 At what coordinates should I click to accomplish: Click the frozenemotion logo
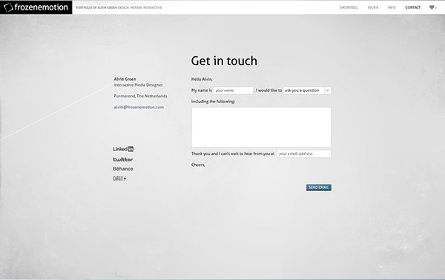pos(36,7)
